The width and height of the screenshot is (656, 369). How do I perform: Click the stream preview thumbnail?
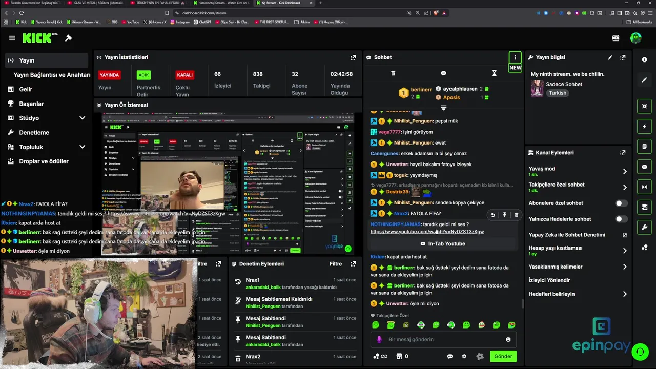(228, 183)
